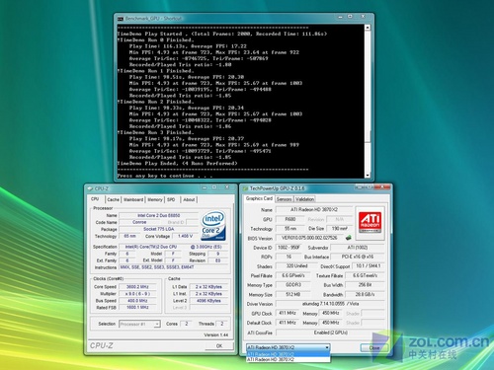Click the Core Speed value in CPU-Z
Viewport: 494px width, 370px height.
click(138, 287)
